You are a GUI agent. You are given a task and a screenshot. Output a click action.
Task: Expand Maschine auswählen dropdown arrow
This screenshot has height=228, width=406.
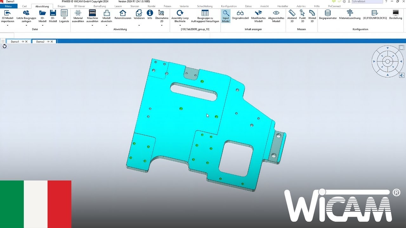coord(92,25)
